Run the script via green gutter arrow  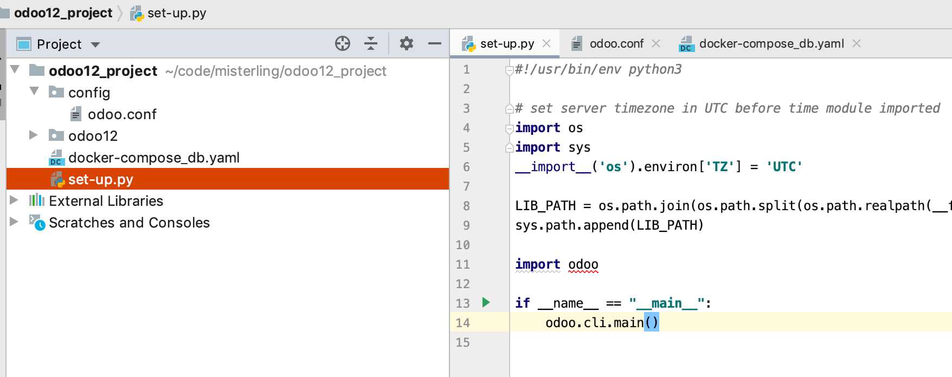click(x=486, y=302)
